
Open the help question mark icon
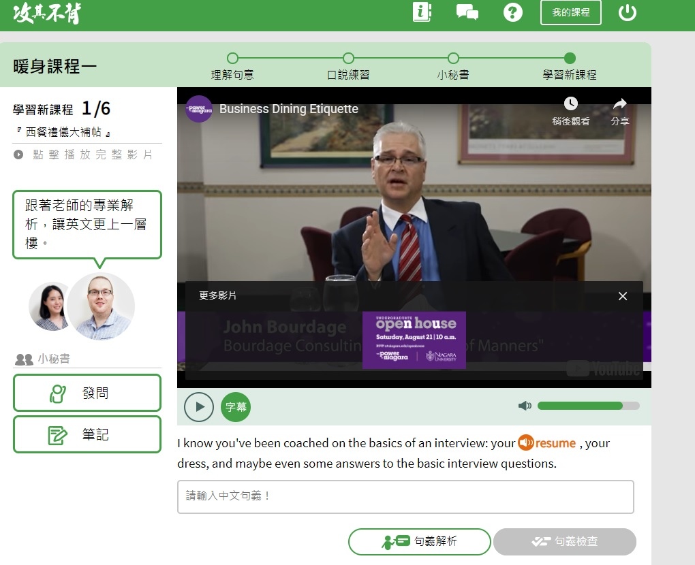point(513,12)
